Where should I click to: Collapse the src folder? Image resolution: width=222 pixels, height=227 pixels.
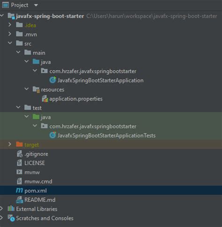pos(10,43)
